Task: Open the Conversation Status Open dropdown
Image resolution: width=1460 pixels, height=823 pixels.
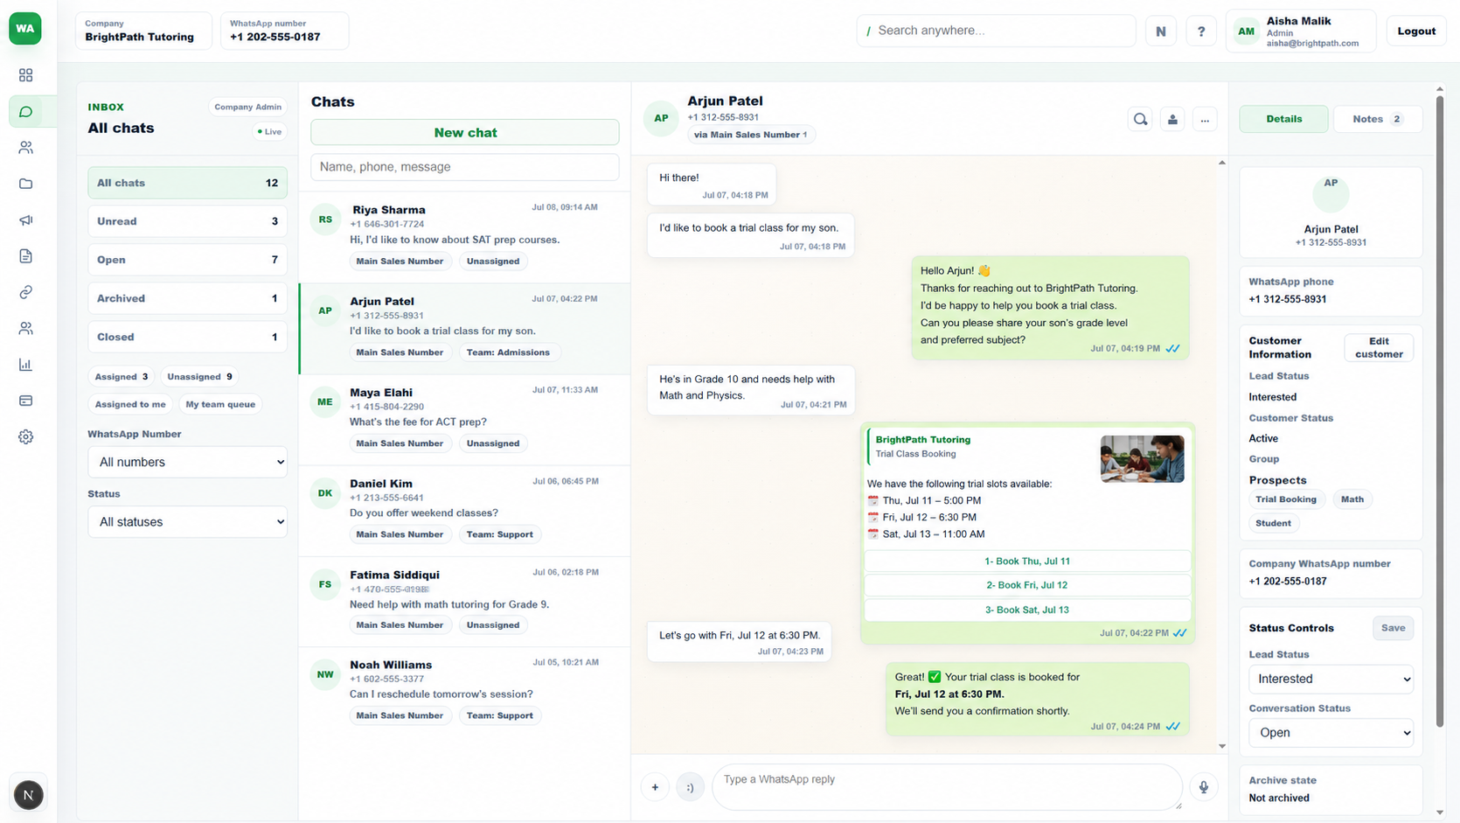Action: click(x=1331, y=733)
